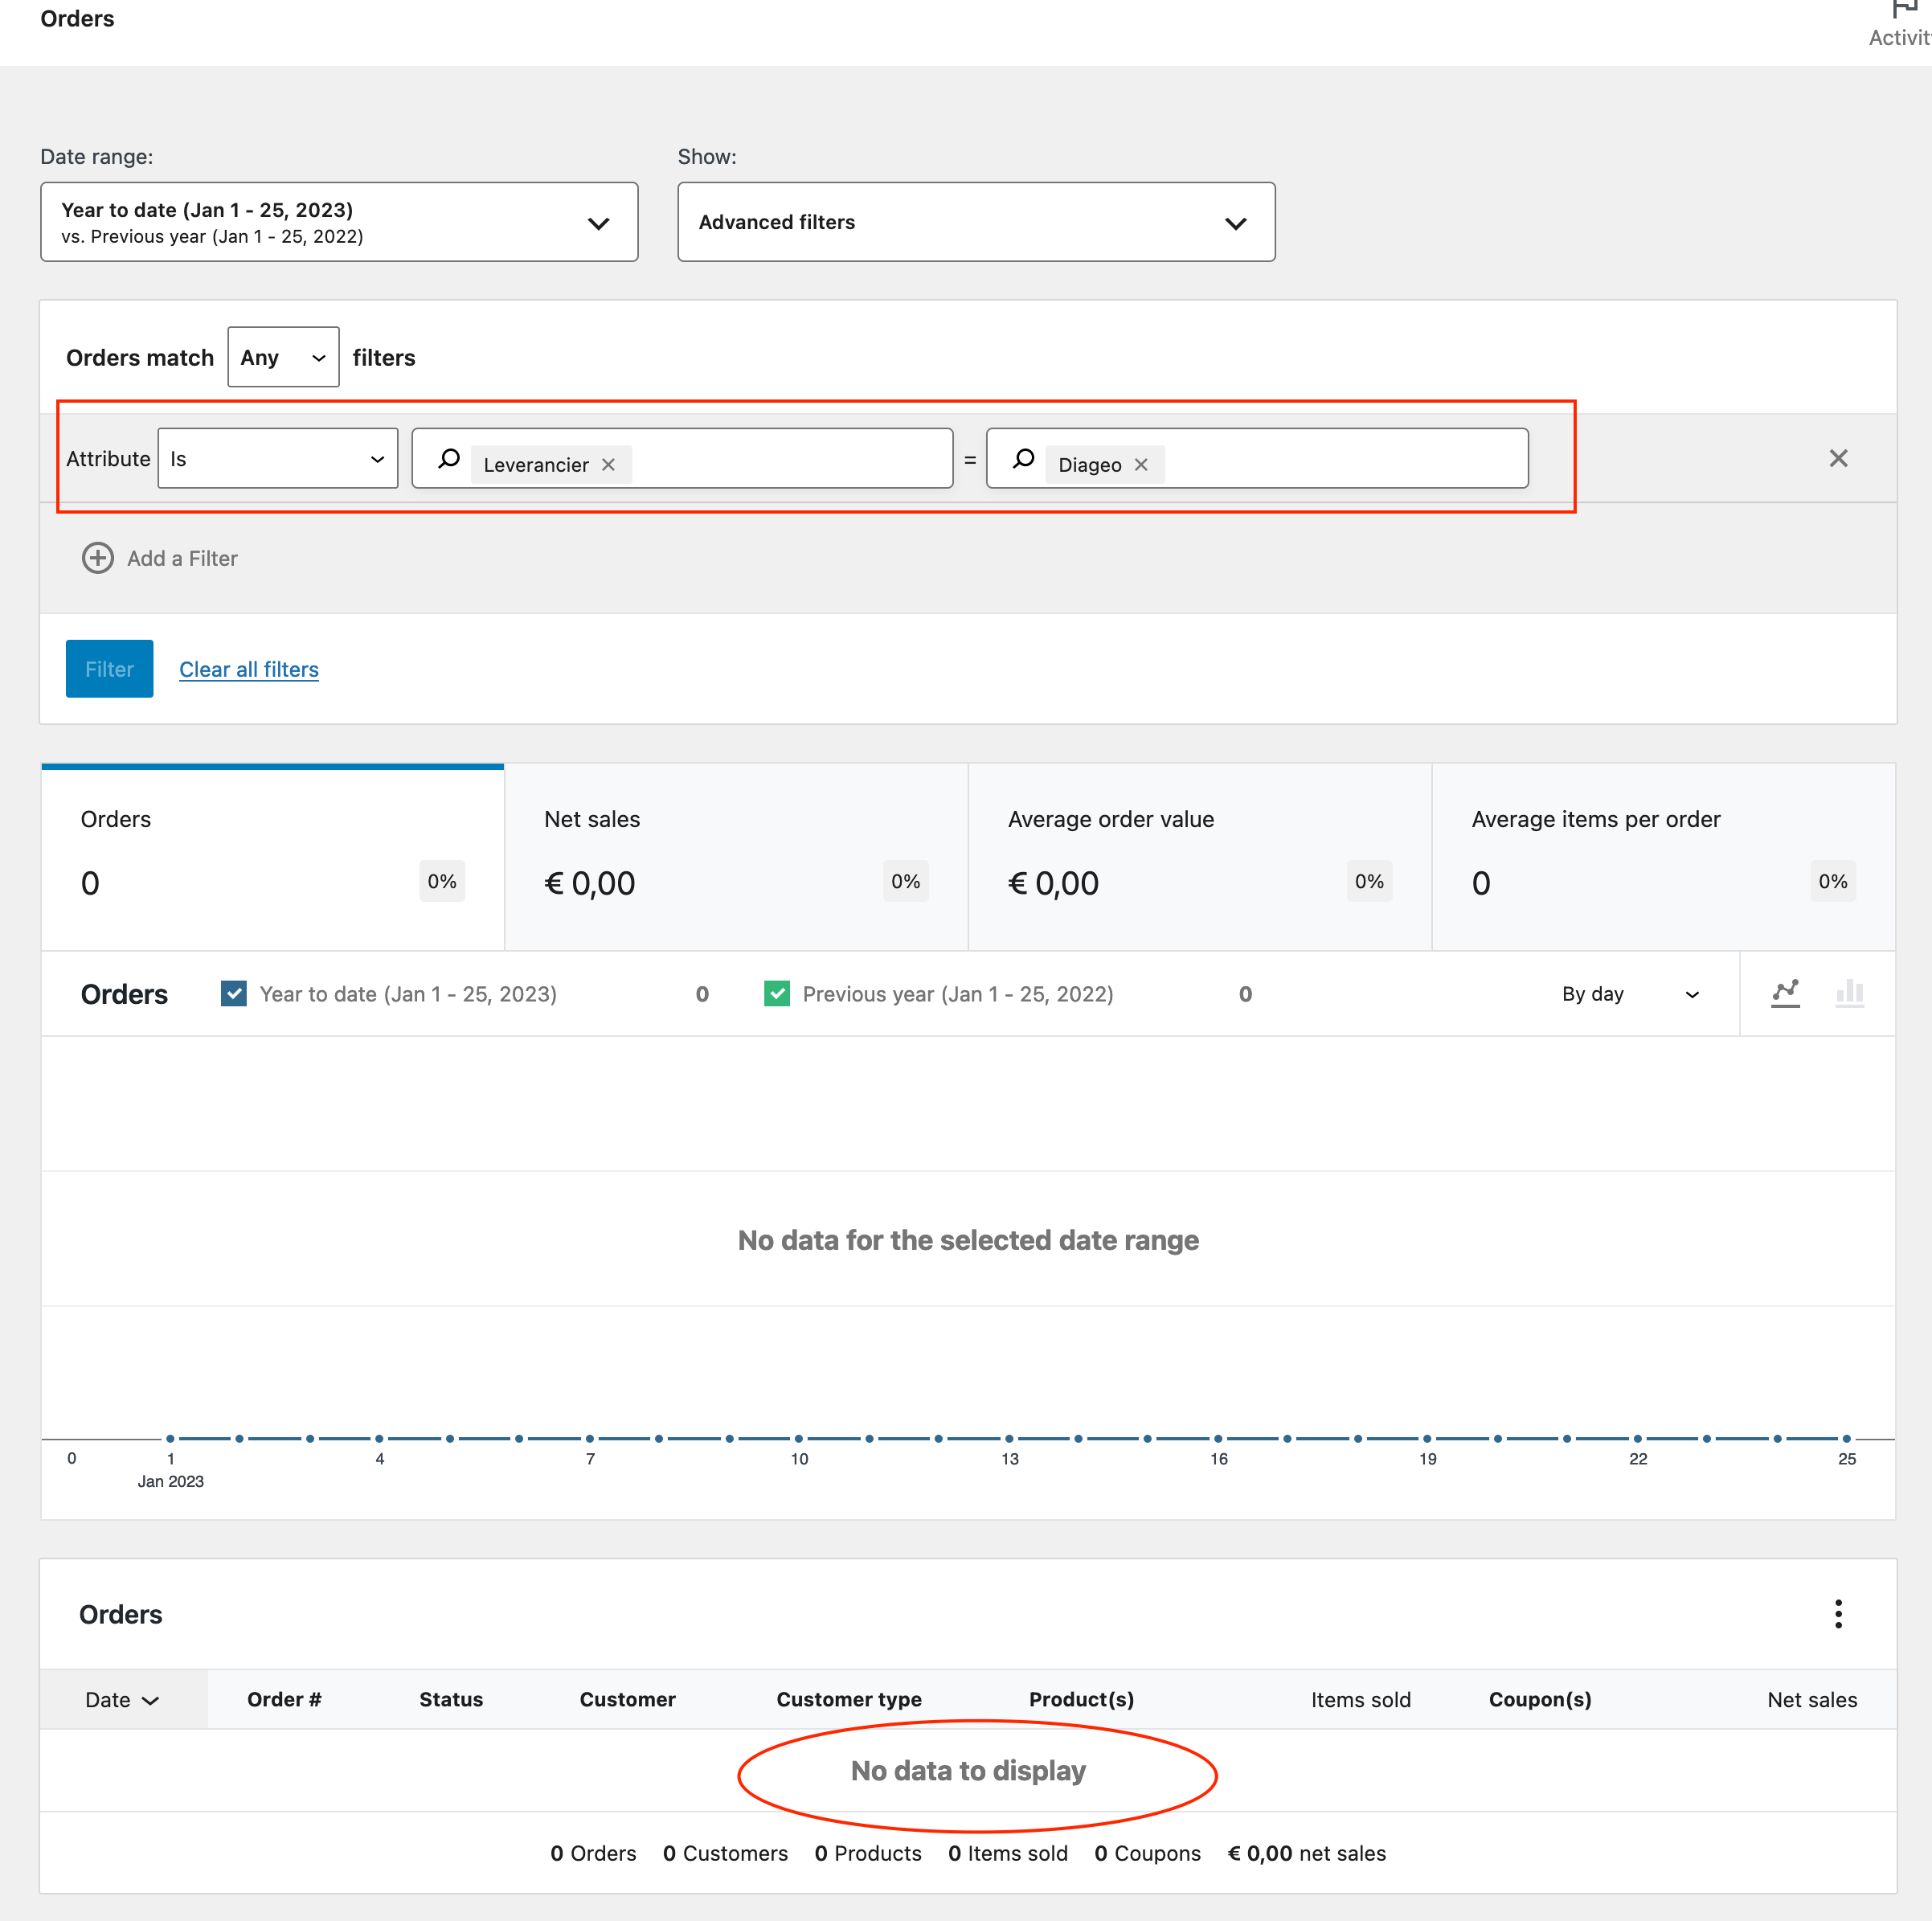
Task: Sort by Net sales column header
Action: (1812, 1700)
